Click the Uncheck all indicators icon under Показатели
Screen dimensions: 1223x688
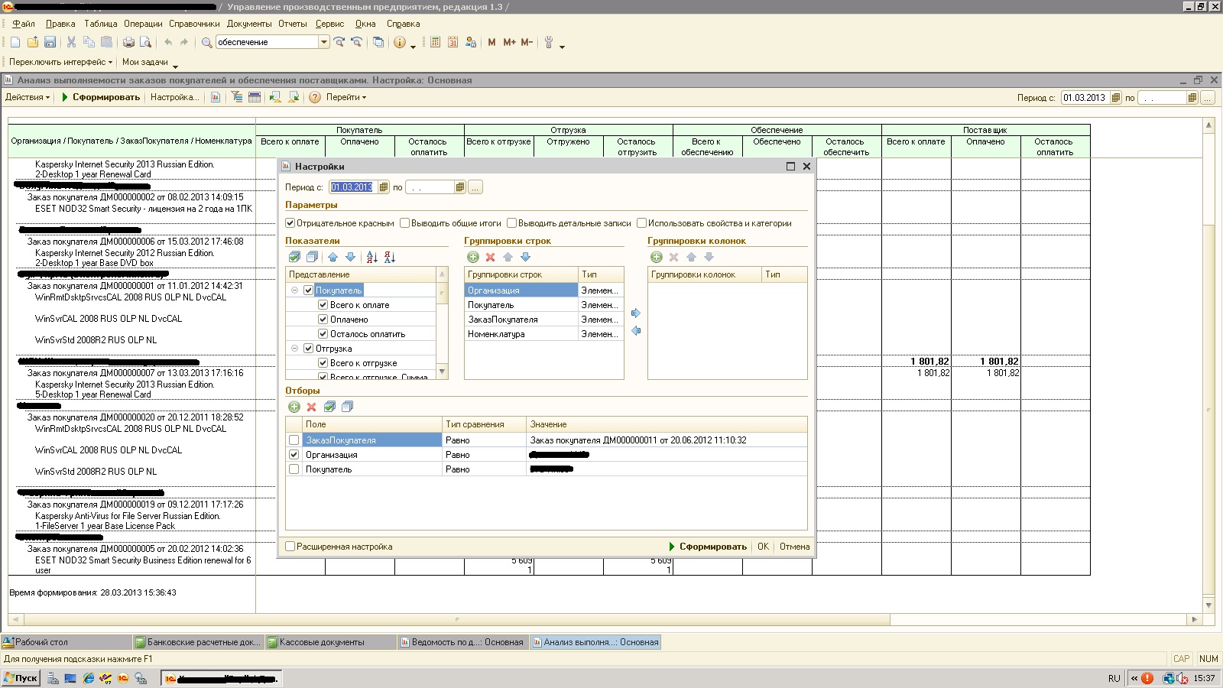click(x=312, y=257)
